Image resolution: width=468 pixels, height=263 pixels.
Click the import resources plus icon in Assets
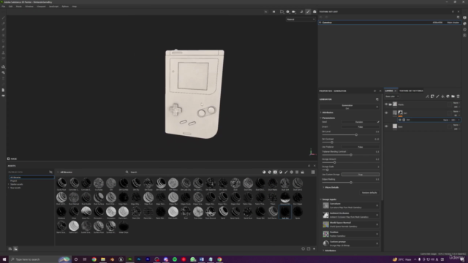314,248
